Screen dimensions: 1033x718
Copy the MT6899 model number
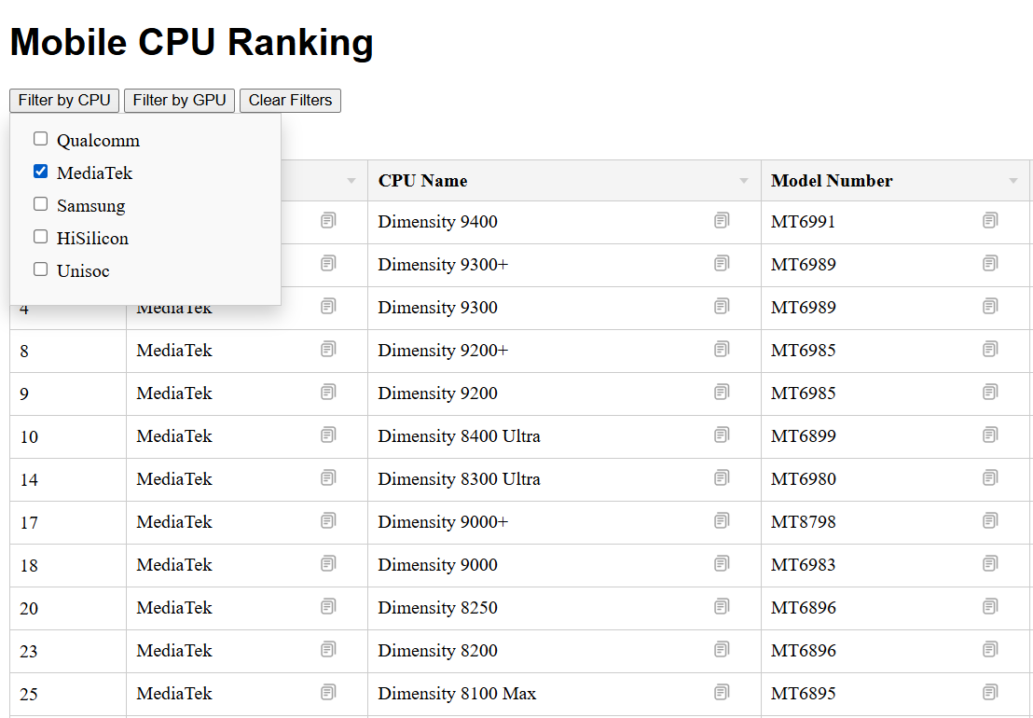pos(989,435)
